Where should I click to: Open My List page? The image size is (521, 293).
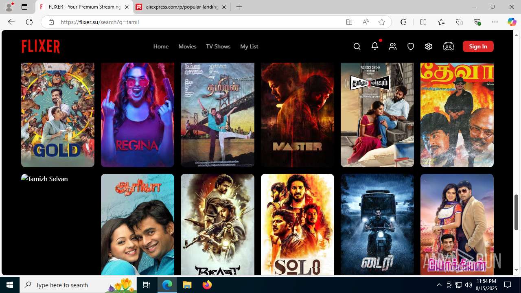[249, 46]
